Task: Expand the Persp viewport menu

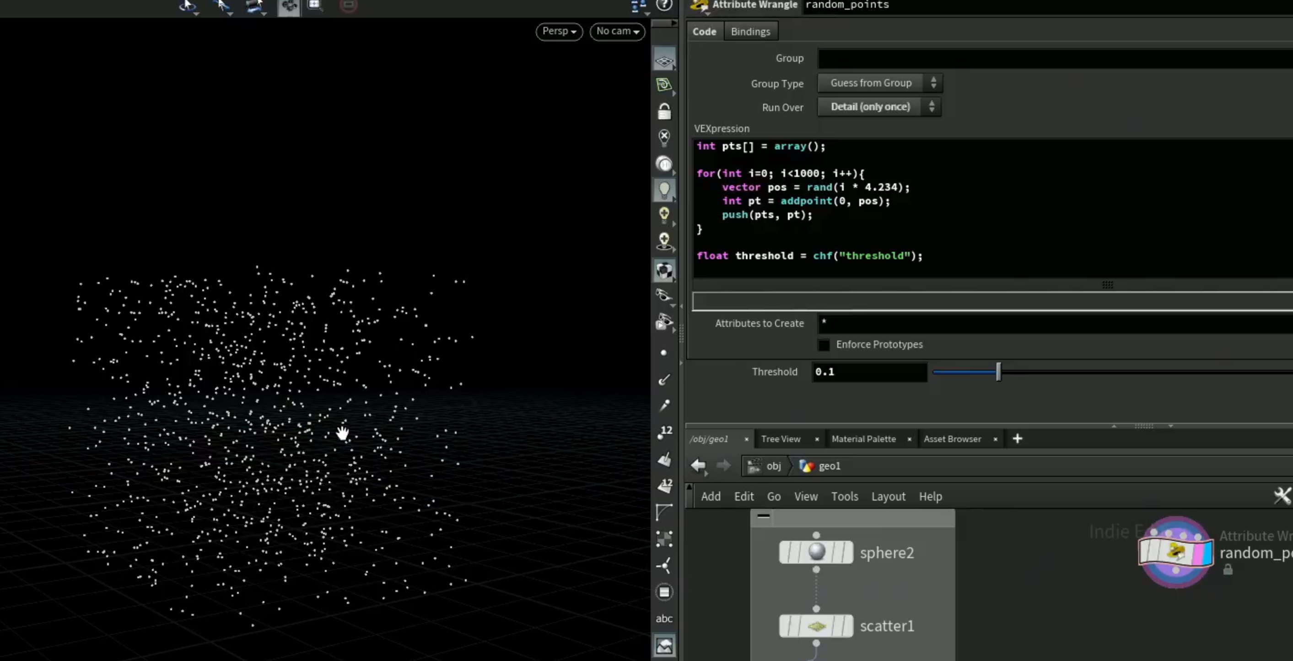Action: pos(559,31)
